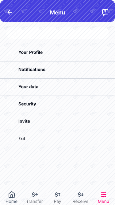115x205 pixels.
Task: Select the Your data entry
Action: 58,87
